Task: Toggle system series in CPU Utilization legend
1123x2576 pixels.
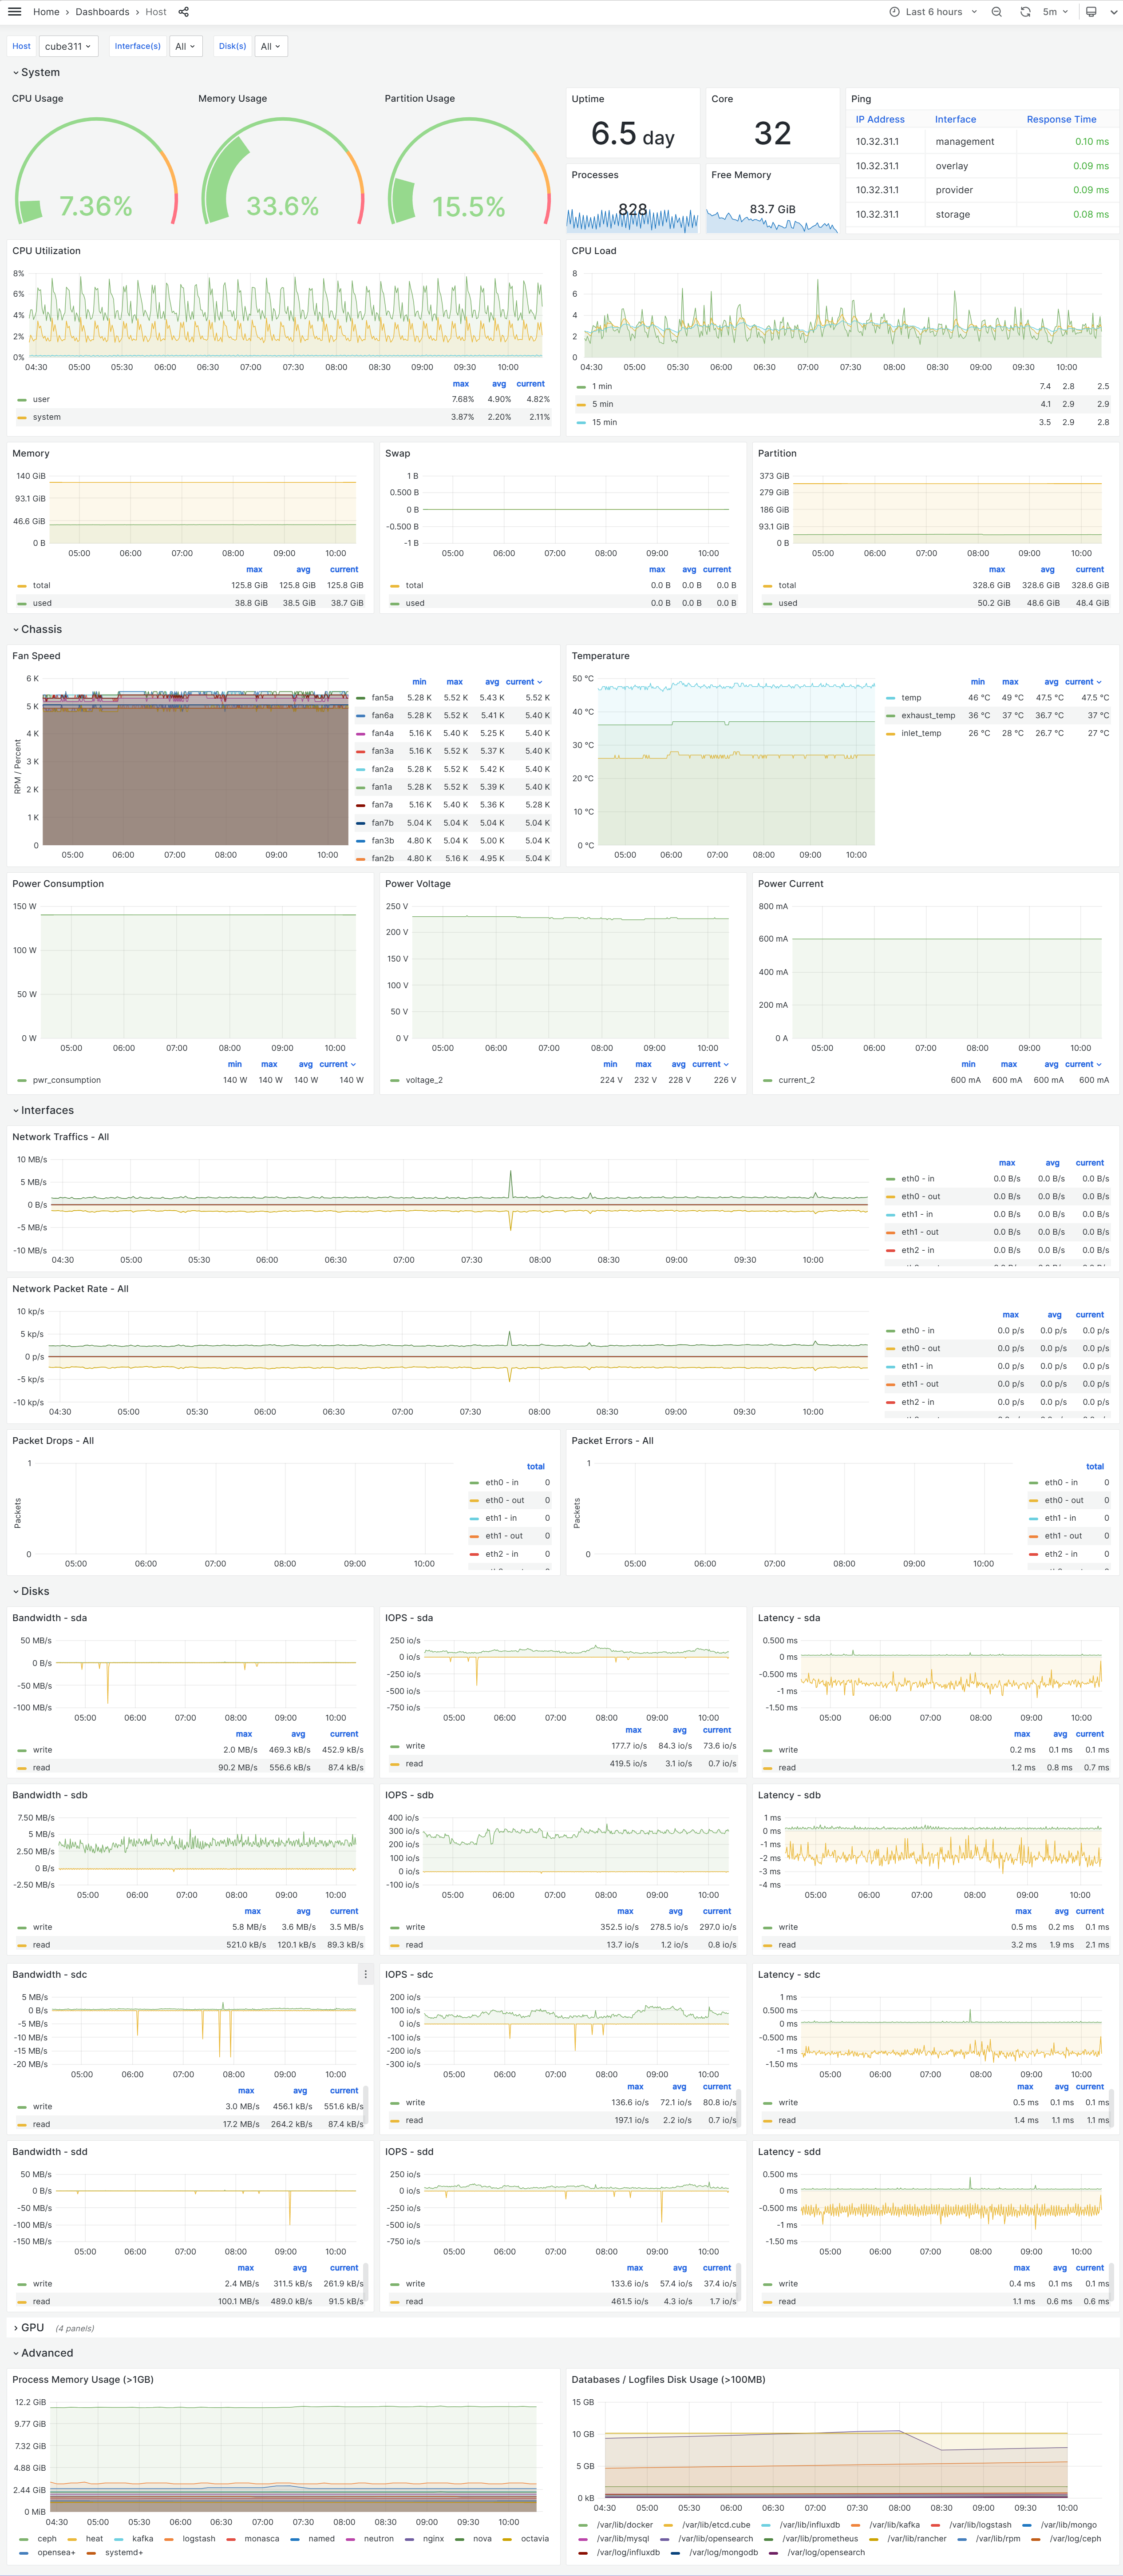Action: pos(46,417)
